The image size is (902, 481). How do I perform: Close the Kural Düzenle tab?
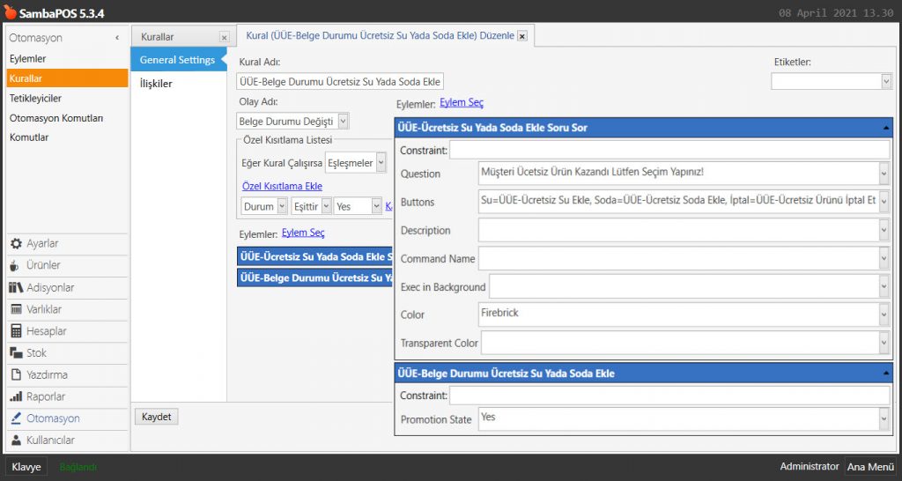[522, 36]
